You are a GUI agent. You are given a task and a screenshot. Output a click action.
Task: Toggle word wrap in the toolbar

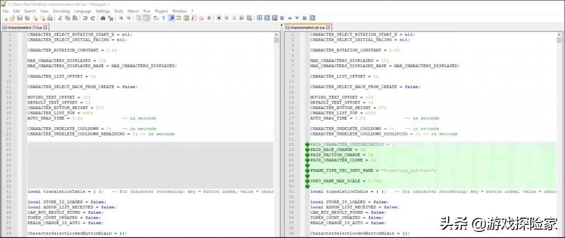pyautogui.click(x=157, y=18)
